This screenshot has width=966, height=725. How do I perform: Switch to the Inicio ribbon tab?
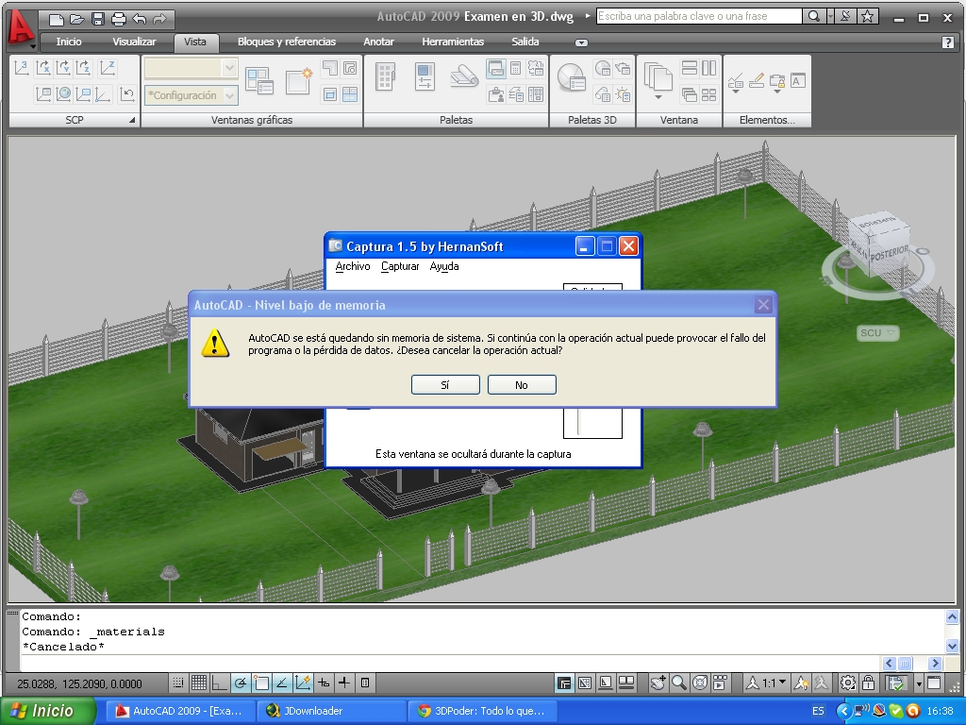tap(69, 42)
